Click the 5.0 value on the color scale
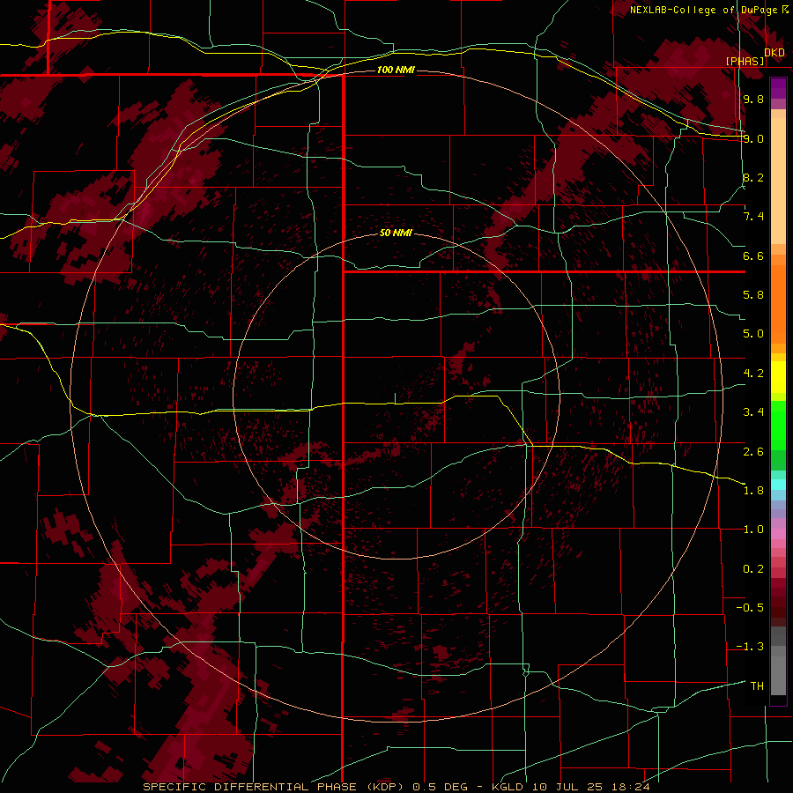Image resolution: width=793 pixels, height=793 pixels. pyautogui.click(x=753, y=334)
